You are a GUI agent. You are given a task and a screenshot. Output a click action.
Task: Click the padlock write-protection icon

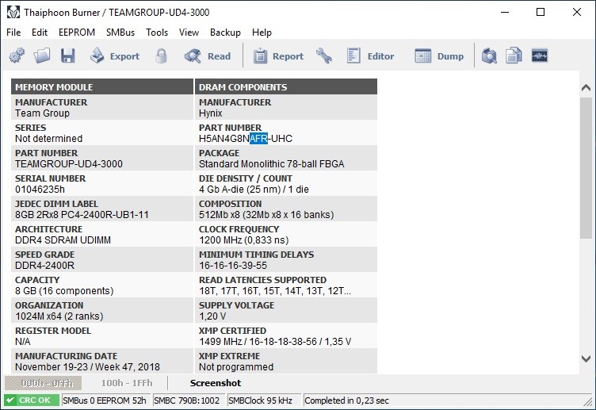[x=161, y=56]
